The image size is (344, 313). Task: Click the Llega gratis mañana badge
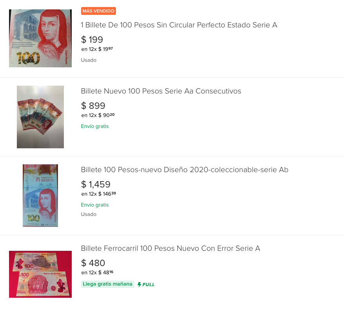click(107, 284)
